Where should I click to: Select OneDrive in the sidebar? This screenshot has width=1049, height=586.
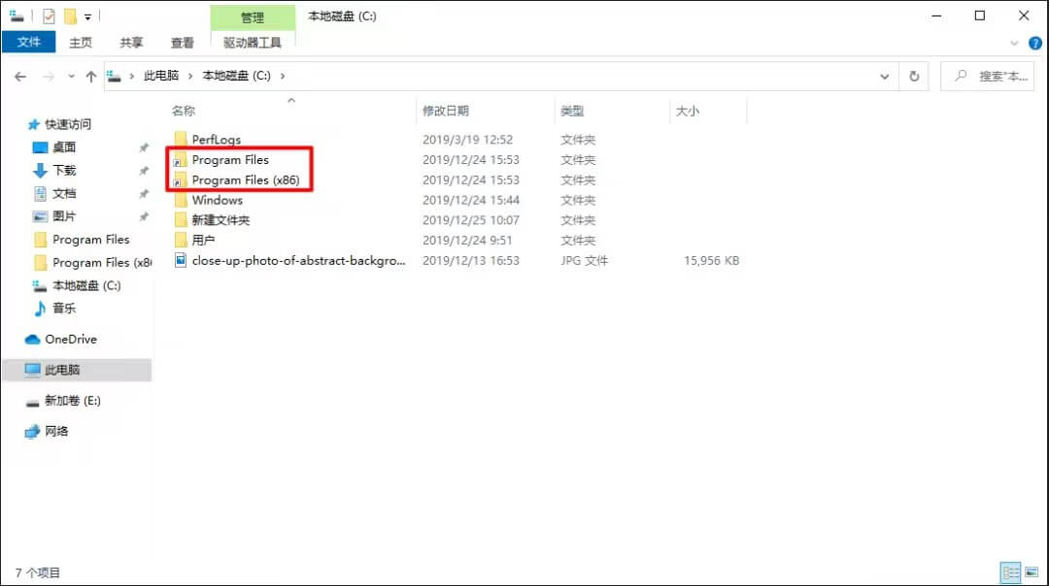pos(71,339)
